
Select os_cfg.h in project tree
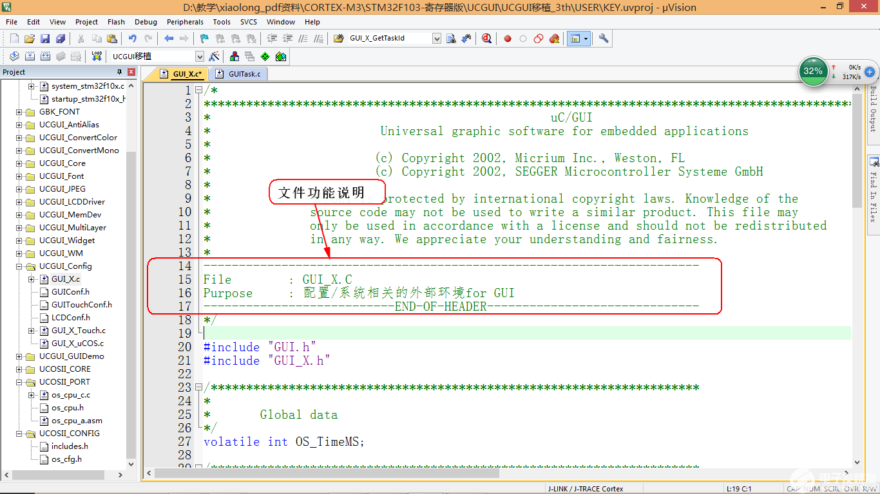click(66, 459)
